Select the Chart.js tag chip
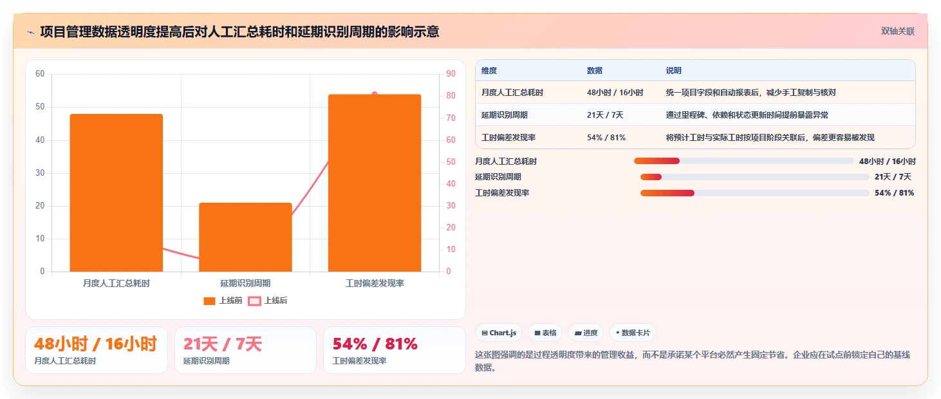 (499, 333)
